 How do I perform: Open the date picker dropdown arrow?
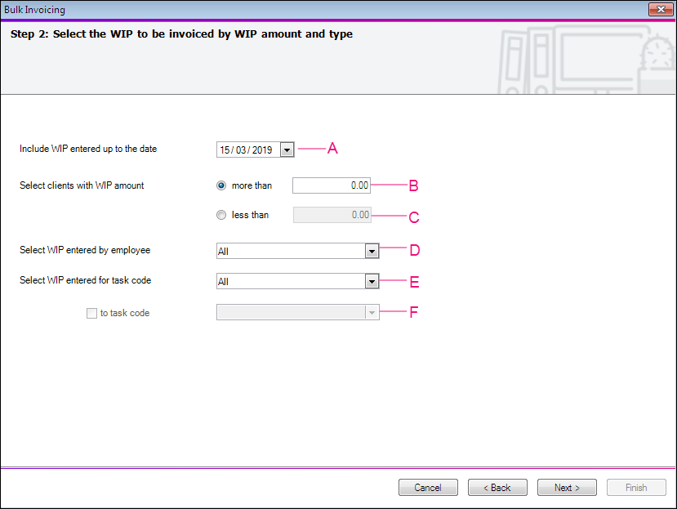[287, 150]
